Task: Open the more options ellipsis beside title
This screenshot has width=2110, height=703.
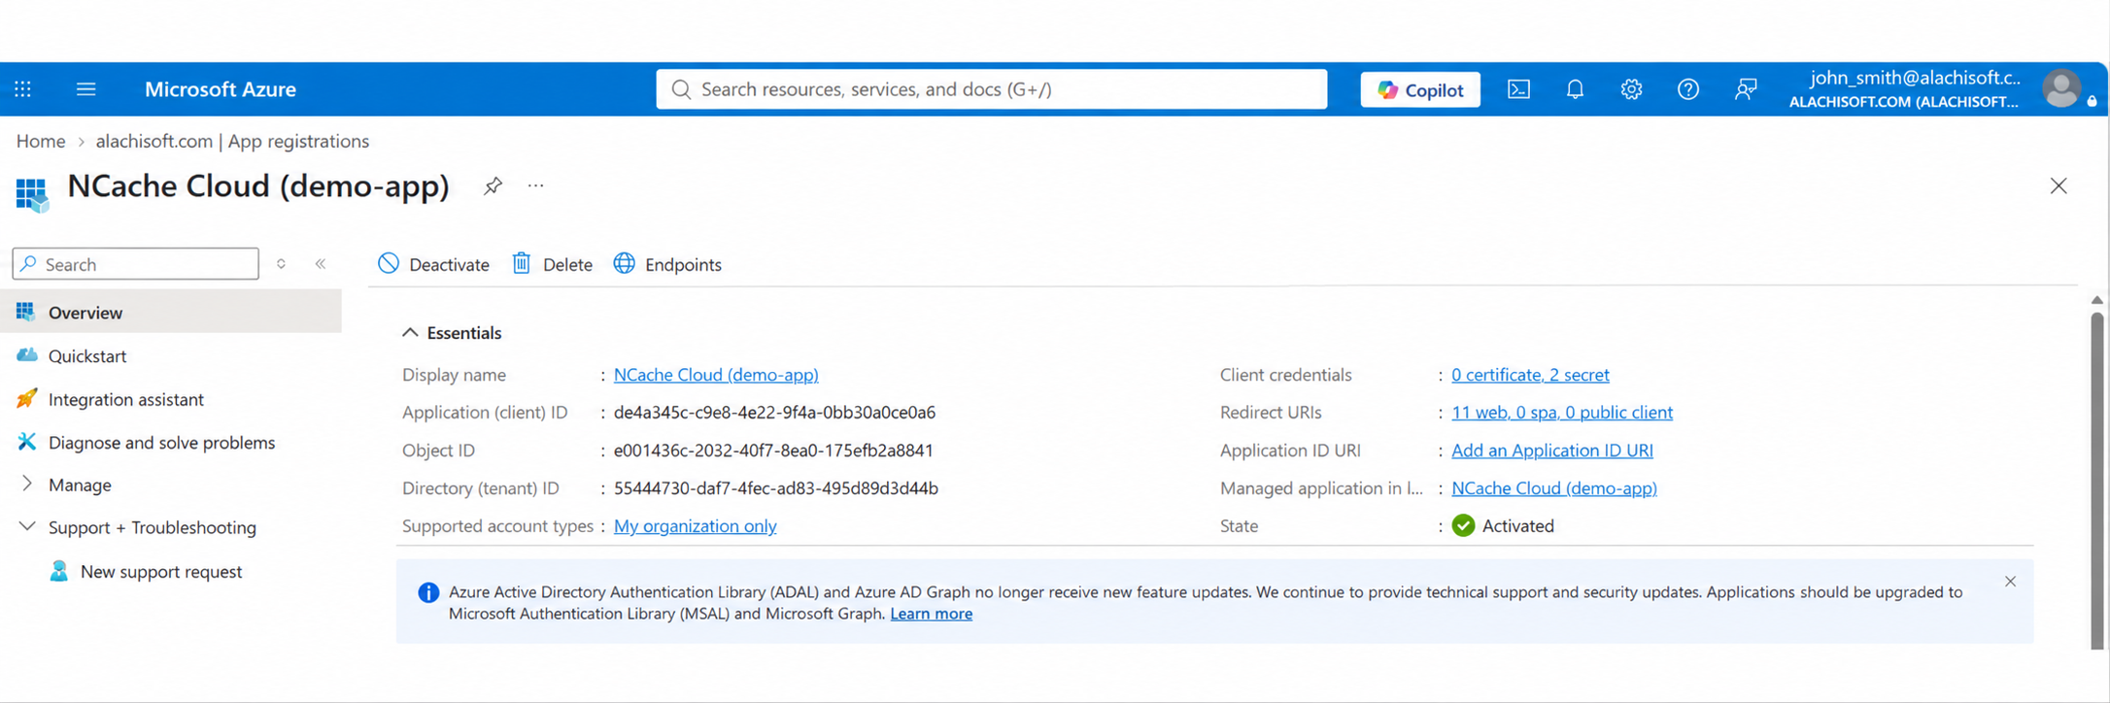Action: [535, 185]
